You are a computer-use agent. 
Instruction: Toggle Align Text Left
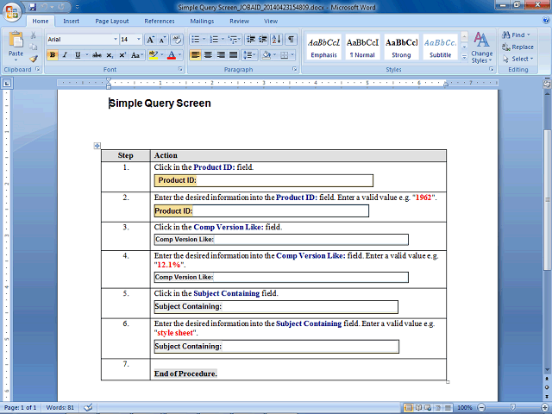click(x=196, y=55)
